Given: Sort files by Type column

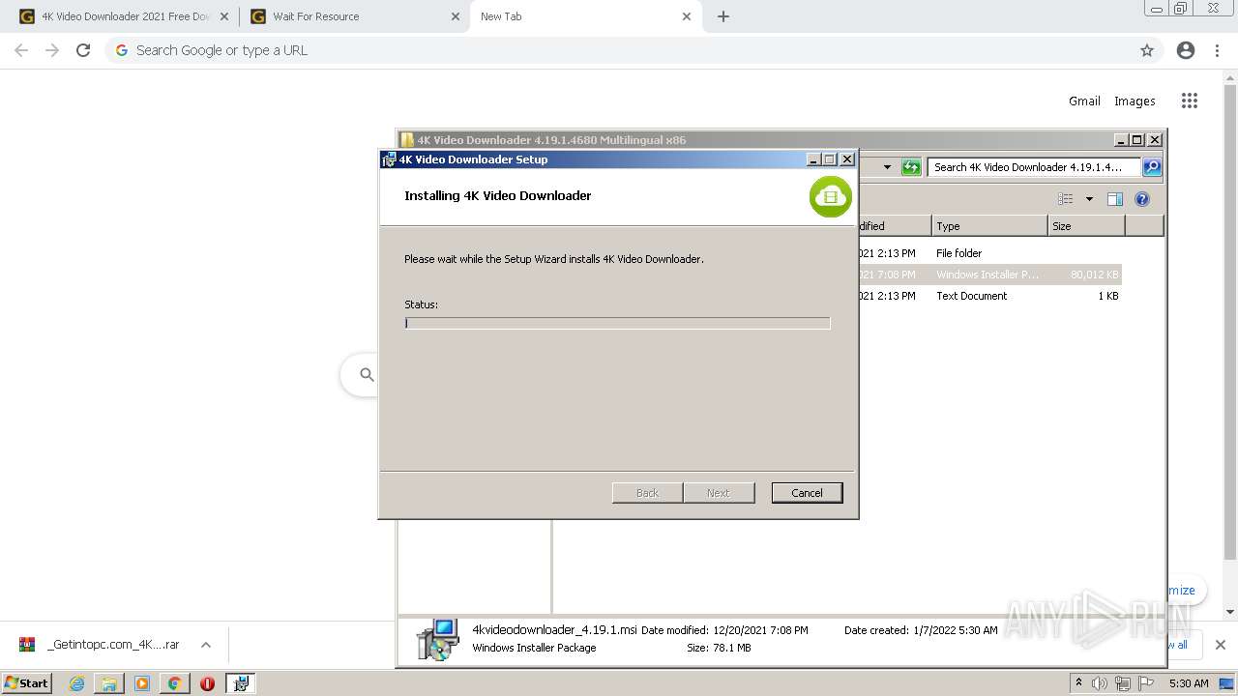Looking at the screenshot, I should (x=989, y=225).
